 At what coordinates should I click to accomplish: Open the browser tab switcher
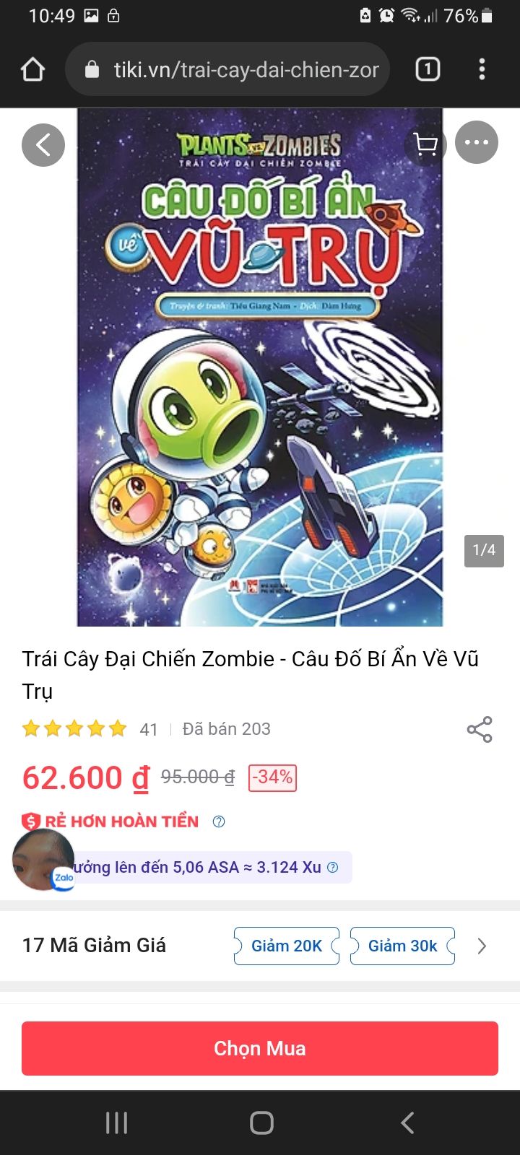[x=428, y=69]
